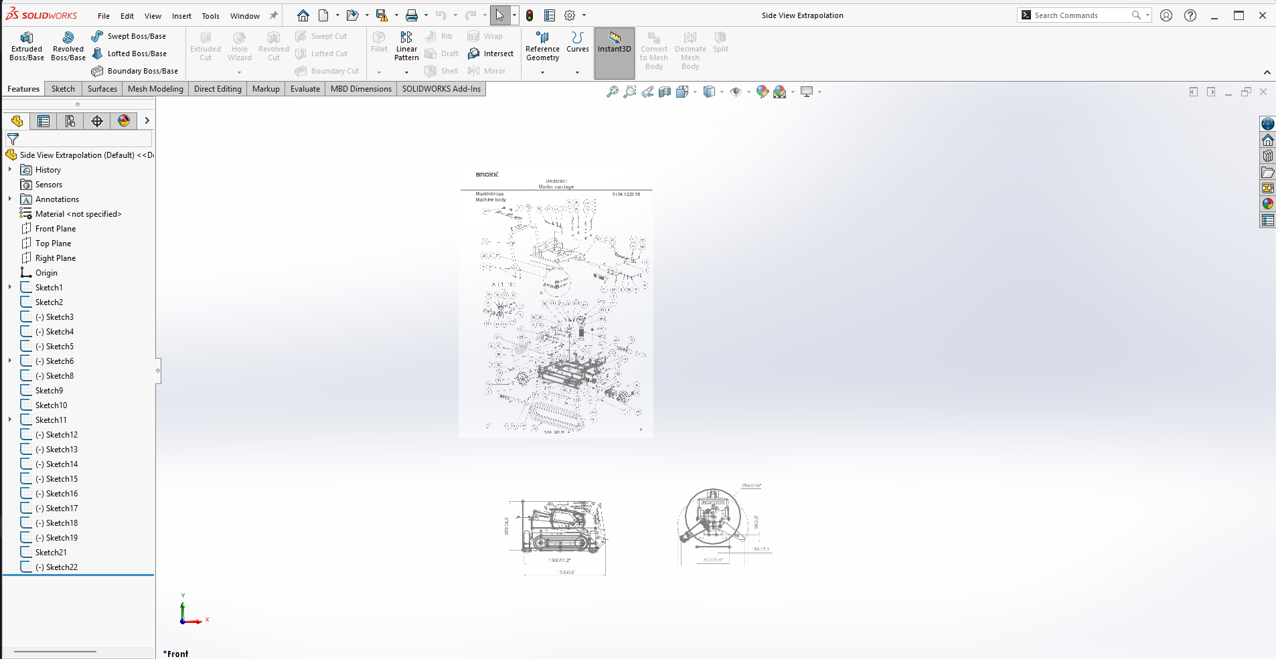Image resolution: width=1276 pixels, height=659 pixels.
Task: Toggle the pin on the menu bar
Action: pyautogui.click(x=273, y=15)
